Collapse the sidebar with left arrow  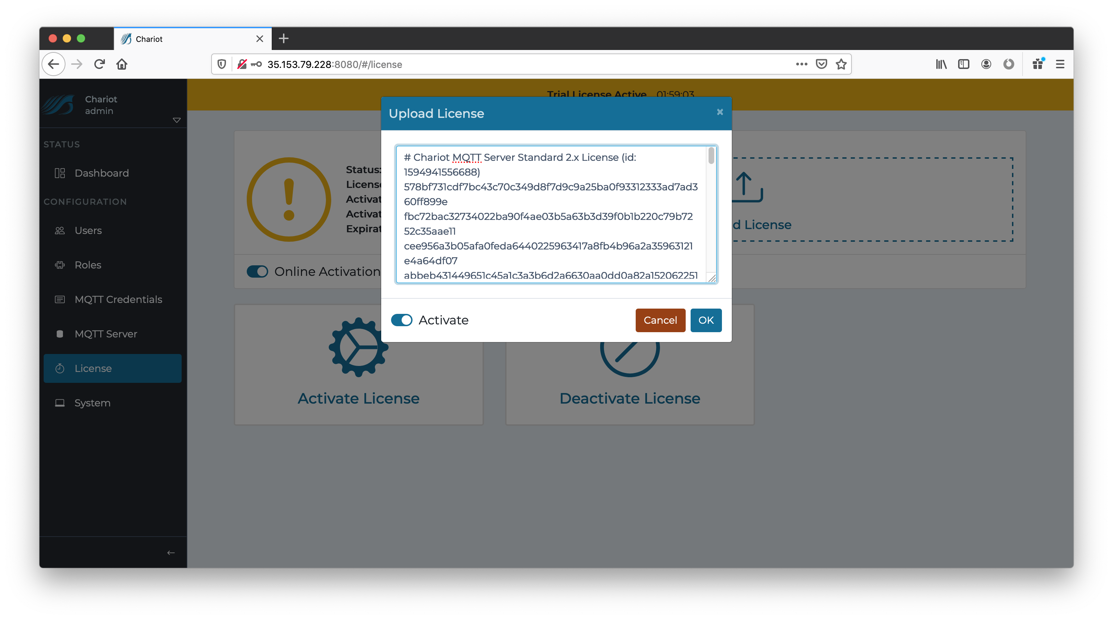[171, 552]
